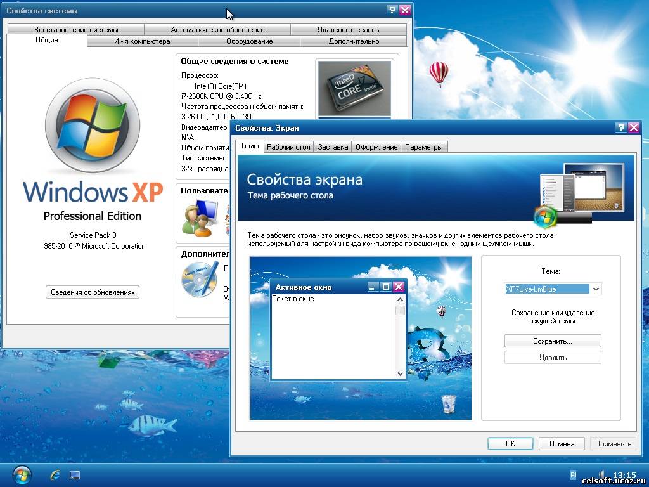Click the "i7-2600K CPU @ 3.40GHz" line
The height and width of the screenshot is (487, 649).
[221, 96]
